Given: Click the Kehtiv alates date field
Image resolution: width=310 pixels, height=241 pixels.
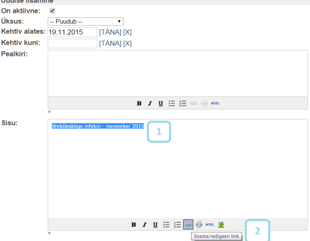Looking at the screenshot, I should [x=72, y=32].
